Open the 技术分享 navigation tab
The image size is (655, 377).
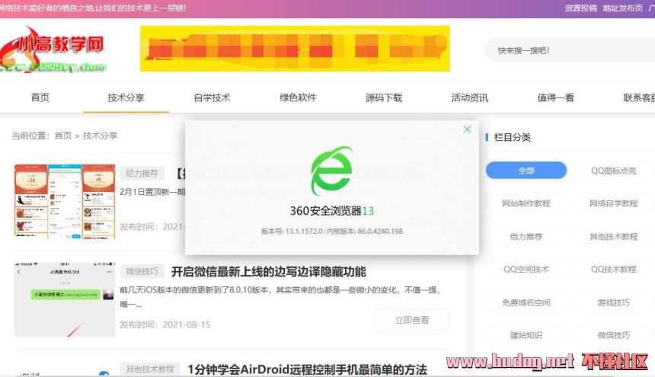tap(126, 97)
